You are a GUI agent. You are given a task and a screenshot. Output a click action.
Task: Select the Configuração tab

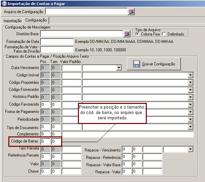pyautogui.click(x=36, y=20)
